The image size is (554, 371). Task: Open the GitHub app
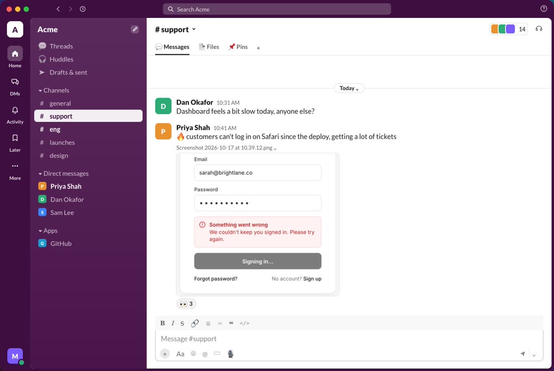89,243
